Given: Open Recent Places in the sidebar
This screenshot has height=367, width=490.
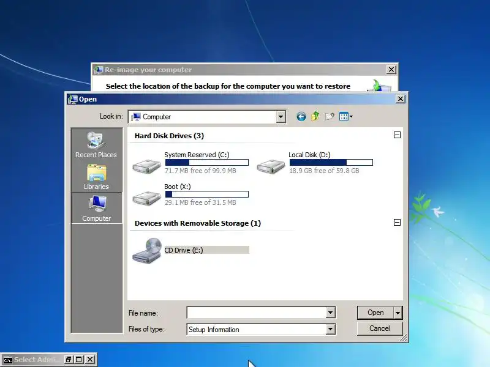Looking at the screenshot, I should tap(96, 145).
